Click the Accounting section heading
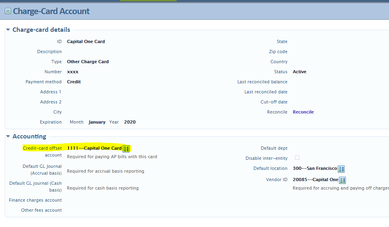 coord(29,136)
